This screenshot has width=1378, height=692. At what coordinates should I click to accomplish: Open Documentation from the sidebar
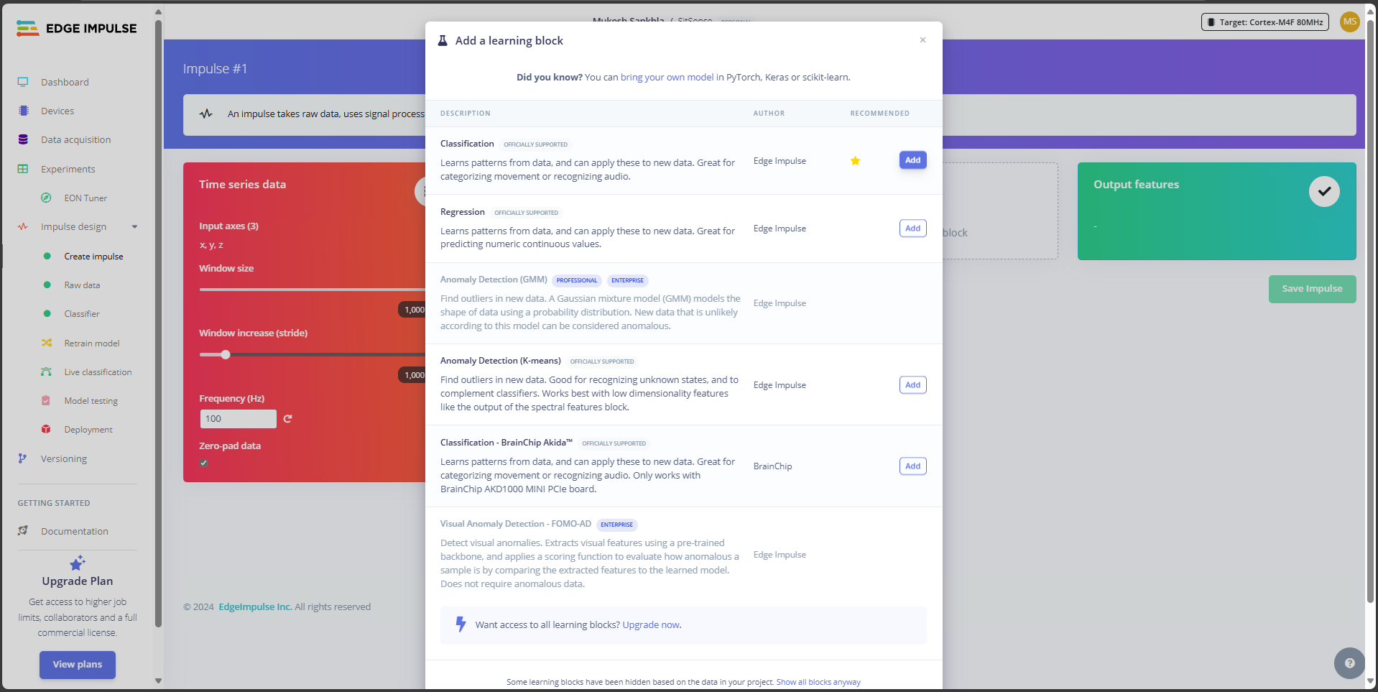[75, 531]
